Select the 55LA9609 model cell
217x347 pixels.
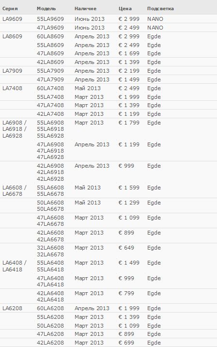(50, 19)
